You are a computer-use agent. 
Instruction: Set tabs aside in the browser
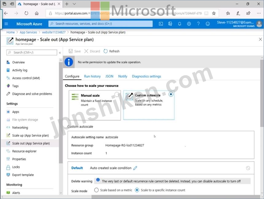(12, 4)
